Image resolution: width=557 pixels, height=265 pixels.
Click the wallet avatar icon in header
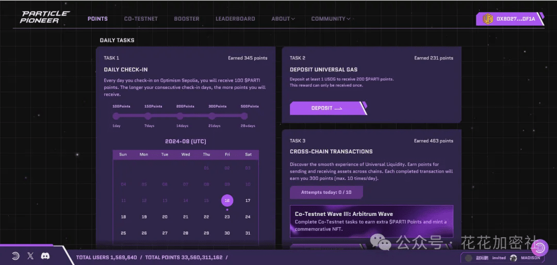coord(488,19)
